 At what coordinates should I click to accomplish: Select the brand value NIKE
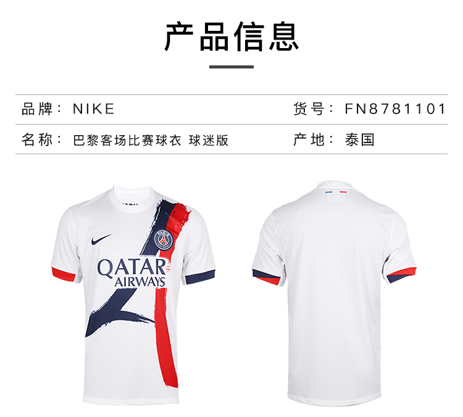(x=94, y=109)
